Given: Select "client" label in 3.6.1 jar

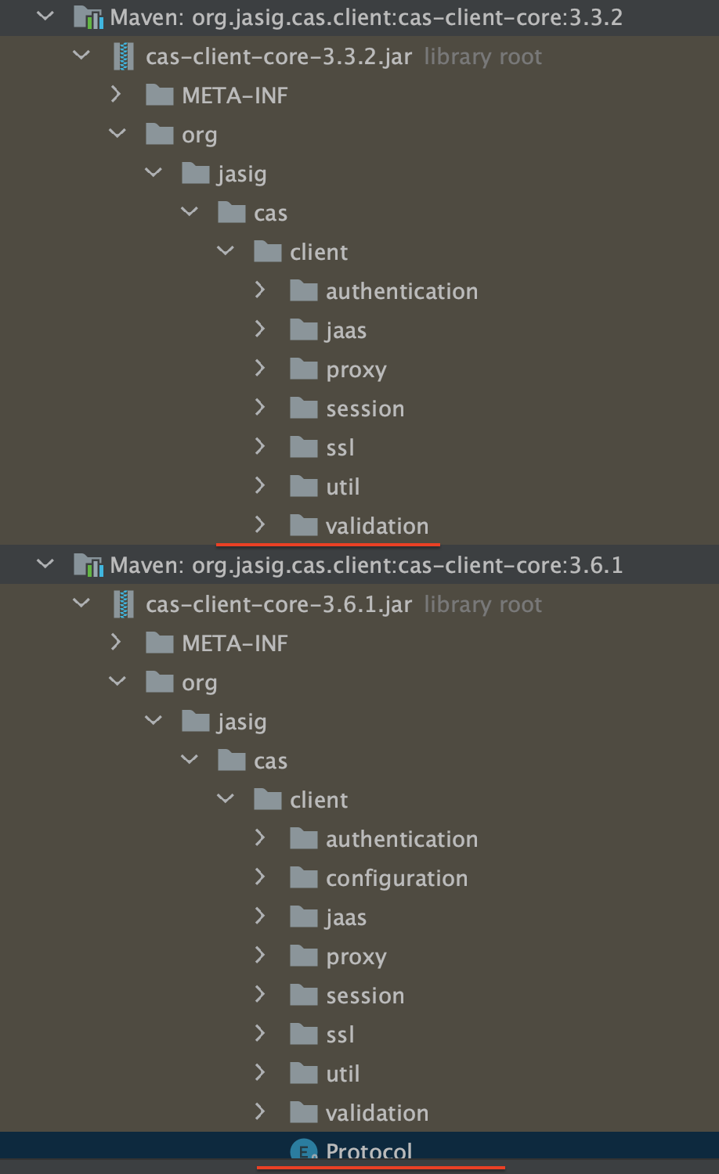Looking at the screenshot, I should [319, 800].
